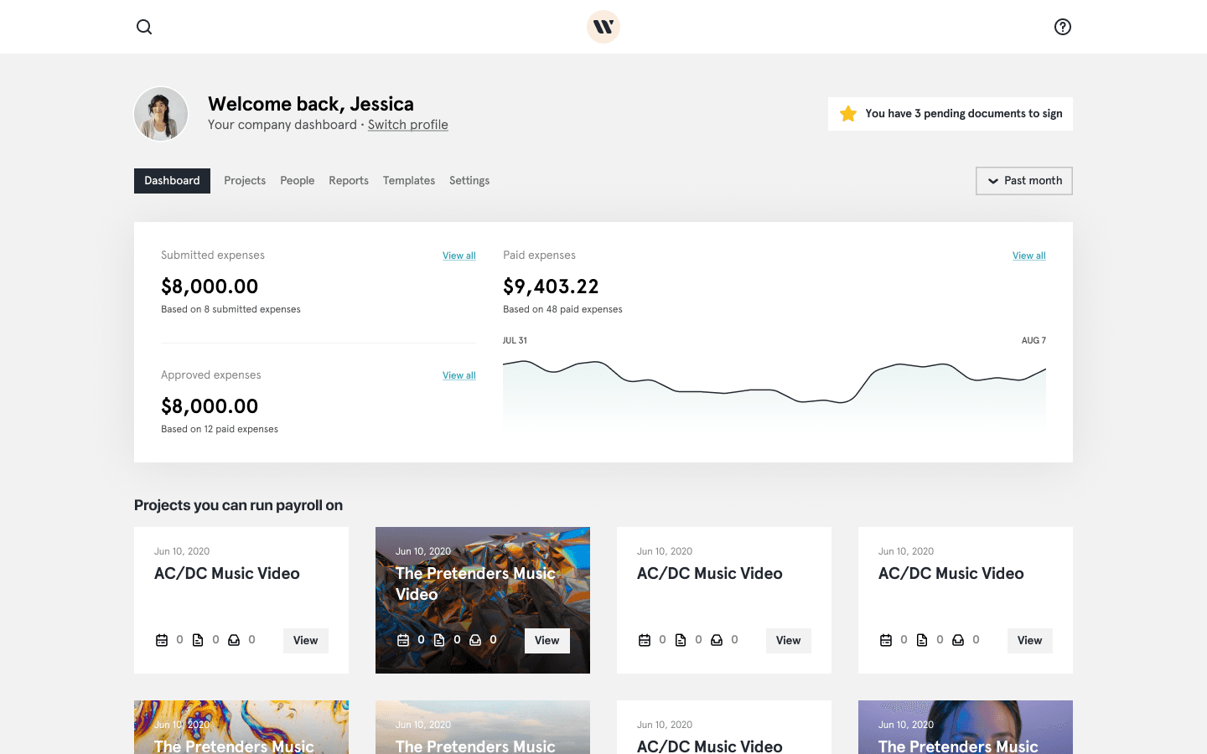Open the Reports tab

(x=349, y=181)
